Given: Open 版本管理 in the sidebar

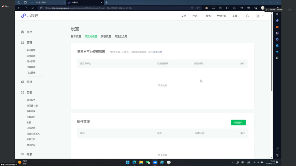Looking at the screenshot, I should 31,50.
